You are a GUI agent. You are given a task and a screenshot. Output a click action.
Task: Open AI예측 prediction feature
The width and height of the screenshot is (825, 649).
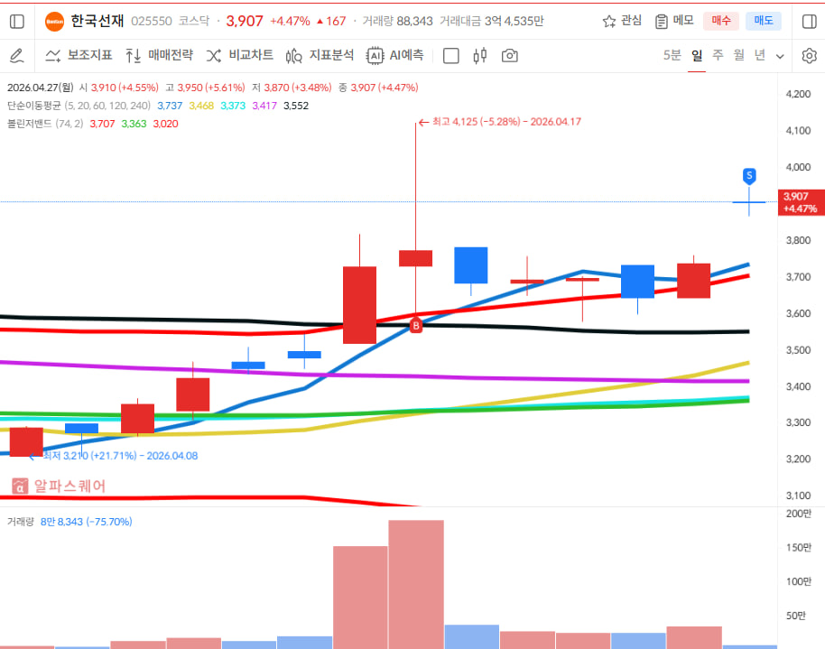click(395, 56)
